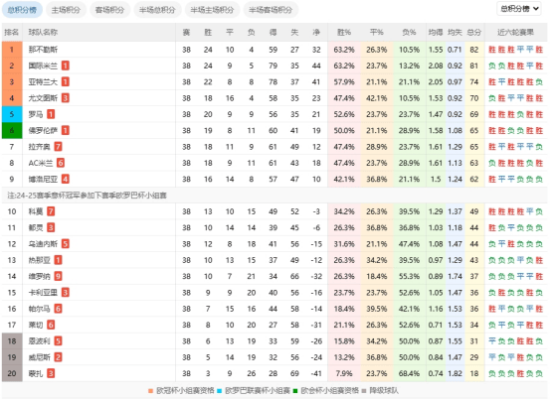
Task: Open the 半场主场积分 tab
Action: pyautogui.click(x=212, y=10)
